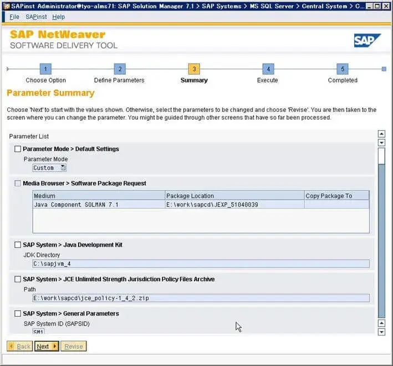Open the Help menu

pos(58,17)
